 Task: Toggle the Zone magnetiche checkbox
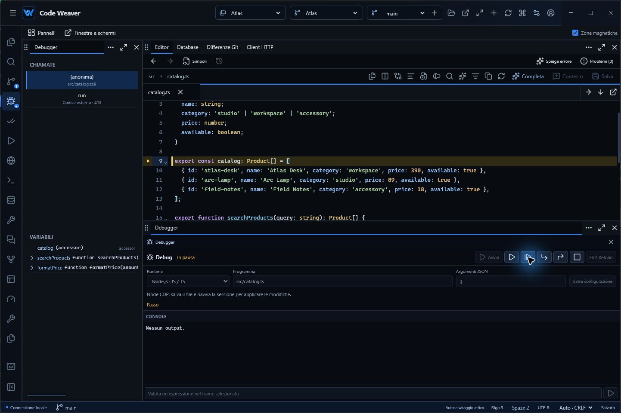point(575,33)
